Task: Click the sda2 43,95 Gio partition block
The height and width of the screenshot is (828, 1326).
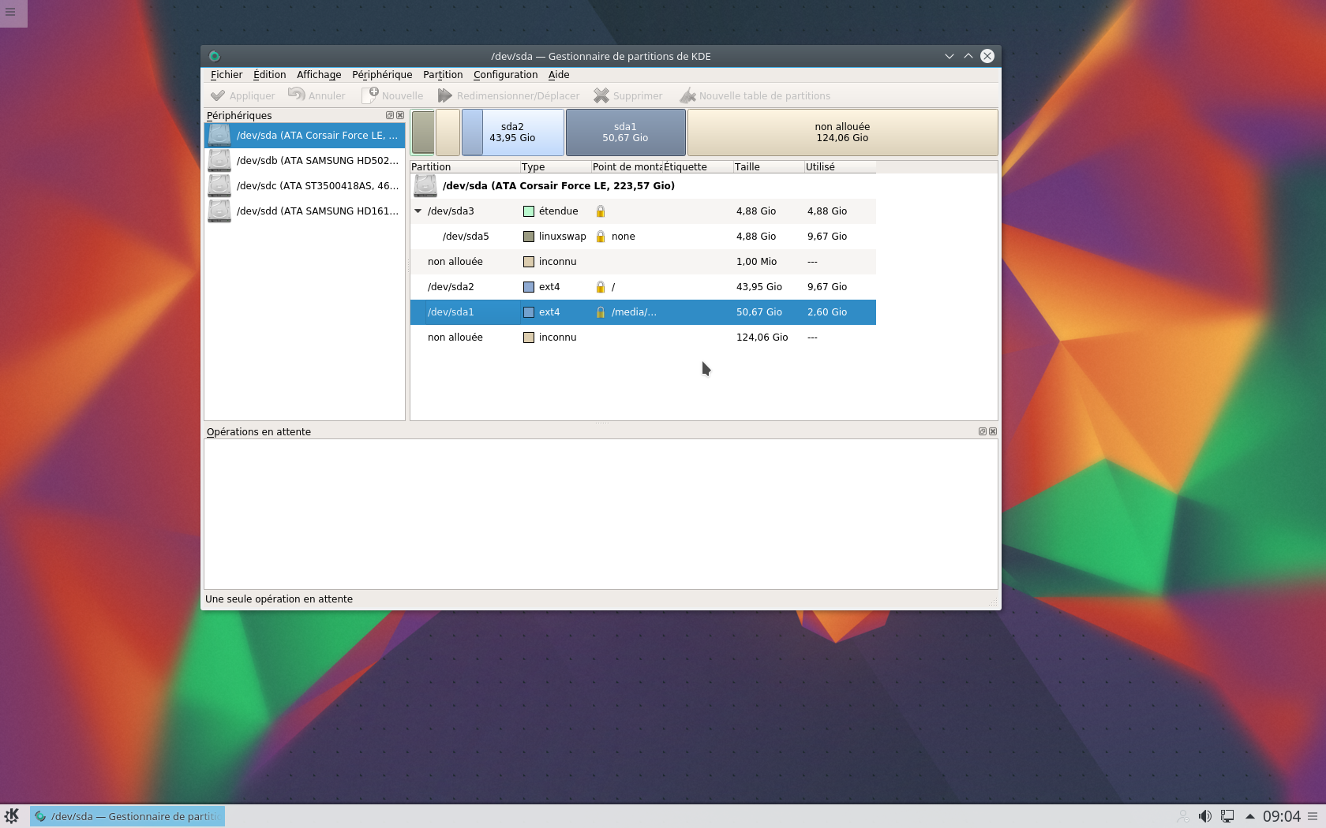Action: click(x=512, y=132)
